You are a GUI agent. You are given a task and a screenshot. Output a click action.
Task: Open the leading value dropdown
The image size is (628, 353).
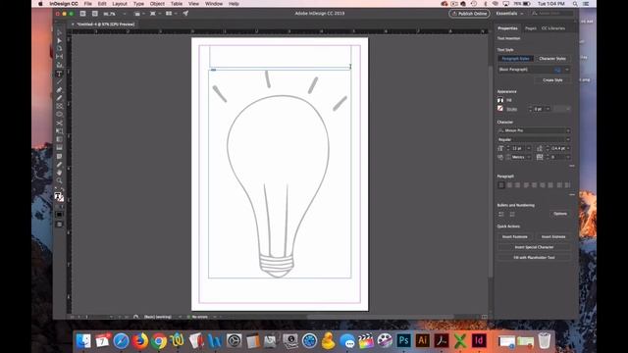pyautogui.click(x=568, y=148)
